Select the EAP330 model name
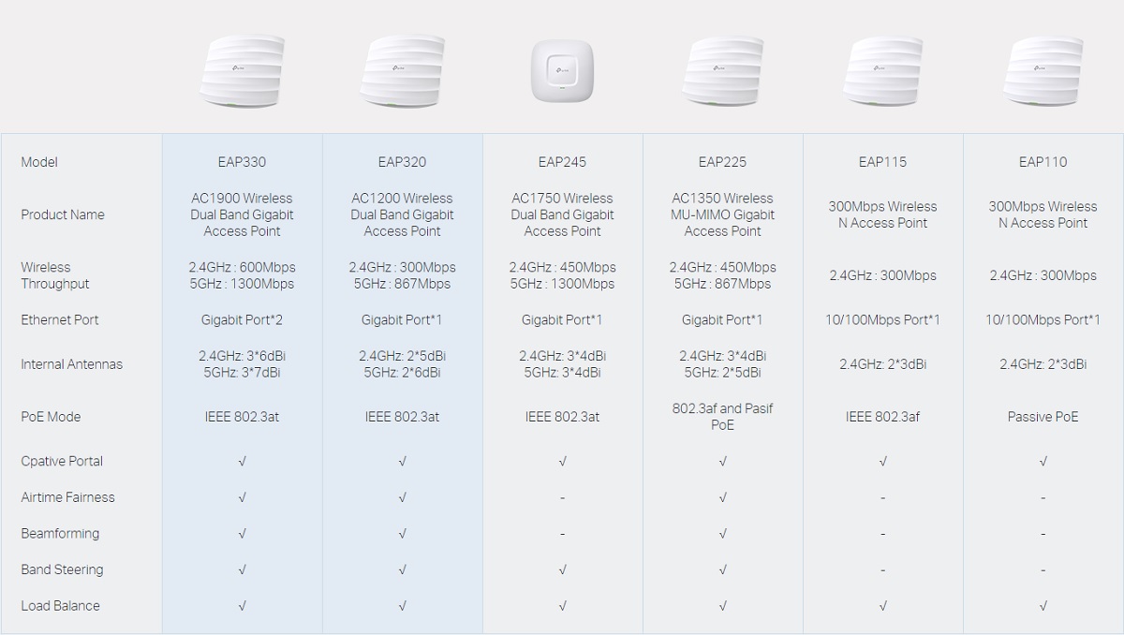1124x635 pixels. pyautogui.click(x=242, y=162)
